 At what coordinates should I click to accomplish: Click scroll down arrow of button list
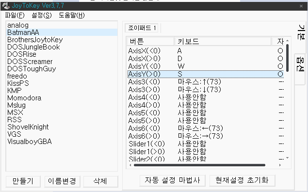(x=287, y=158)
